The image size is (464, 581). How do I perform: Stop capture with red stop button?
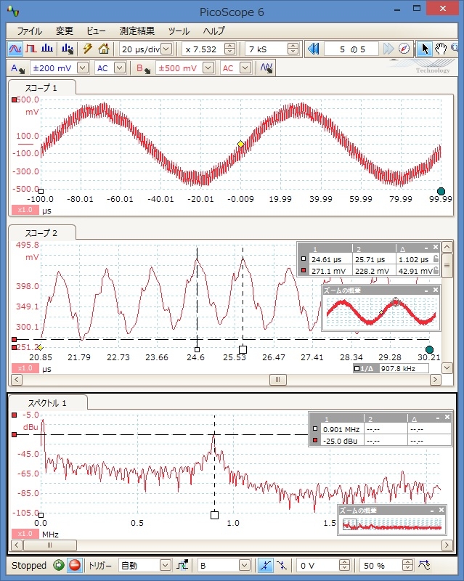point(75,566)
